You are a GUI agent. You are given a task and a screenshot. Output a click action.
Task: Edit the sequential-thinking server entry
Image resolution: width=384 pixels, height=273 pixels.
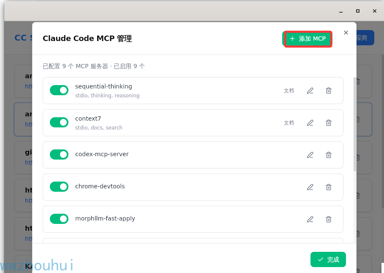[310, 91]
